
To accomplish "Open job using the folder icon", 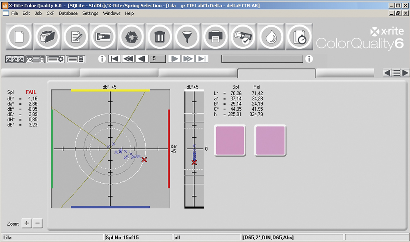I will click(47, 37).
